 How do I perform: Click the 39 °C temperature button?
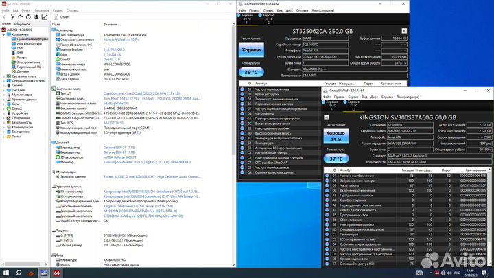(251, 72)
